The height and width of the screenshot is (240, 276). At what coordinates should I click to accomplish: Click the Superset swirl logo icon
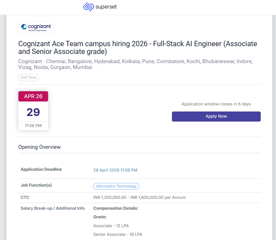[88, 7]
